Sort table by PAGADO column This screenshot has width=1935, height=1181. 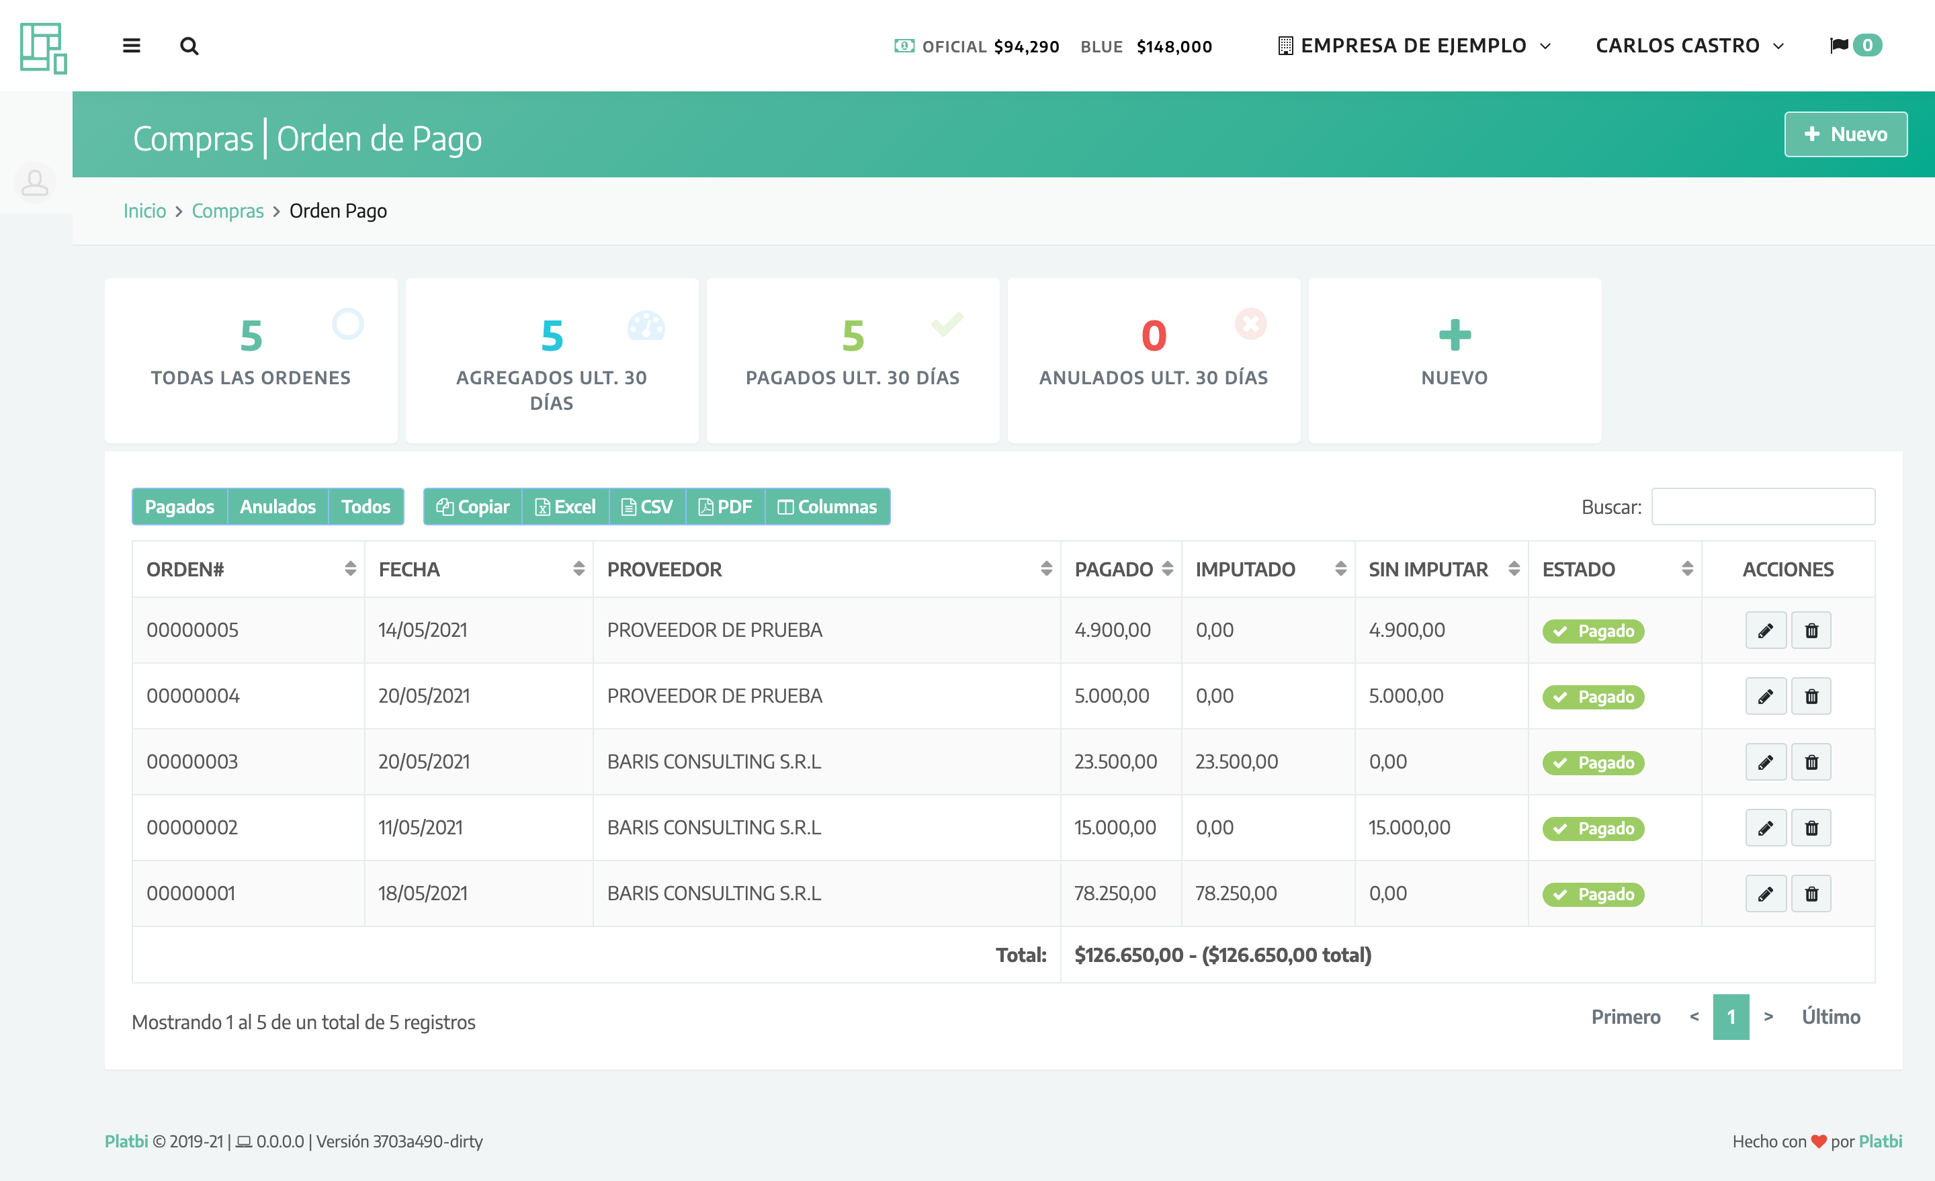pyautogui.click(x=1121, y=570)
